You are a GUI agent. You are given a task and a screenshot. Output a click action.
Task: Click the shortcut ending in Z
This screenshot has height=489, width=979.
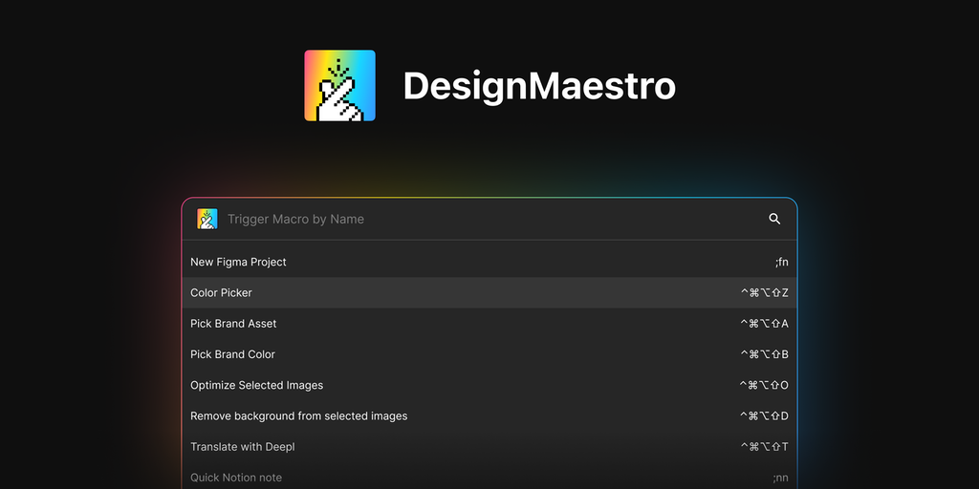coord(764,292)
